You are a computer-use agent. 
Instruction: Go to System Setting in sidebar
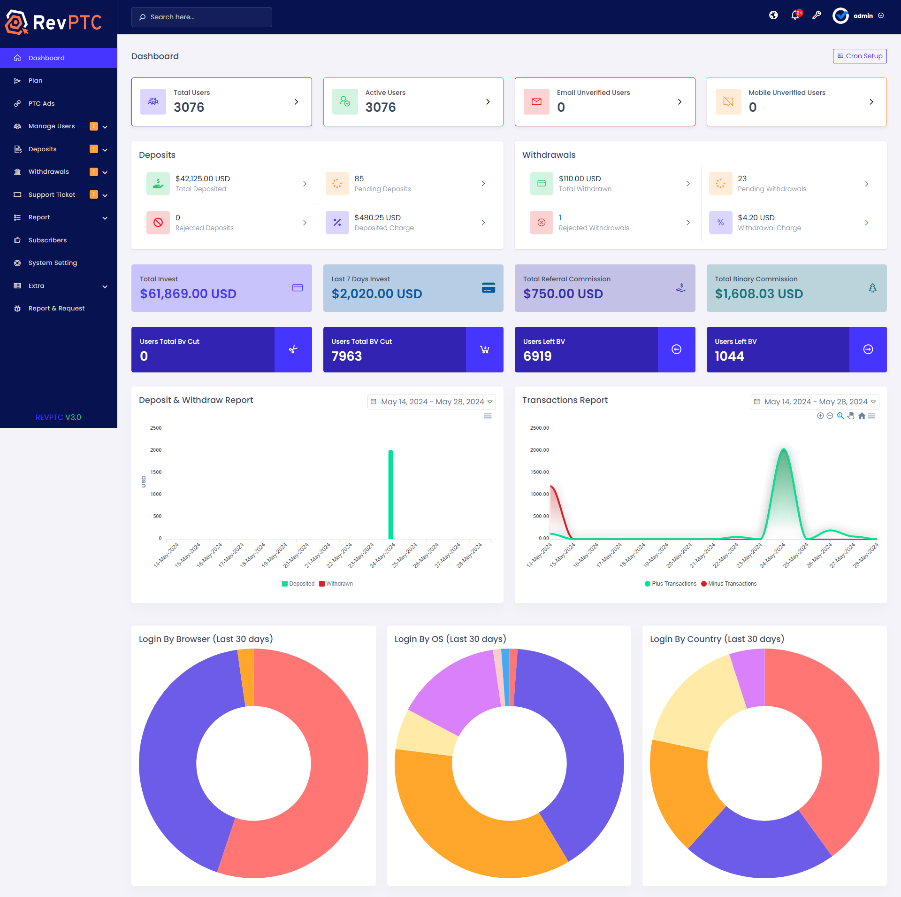pos(53,263)
